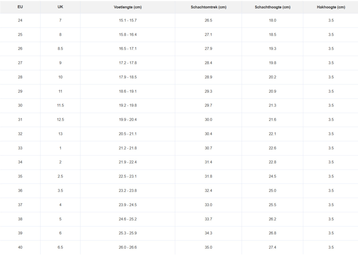
Task: Click the heel height cell for EU 24
Action: (330, 21)
